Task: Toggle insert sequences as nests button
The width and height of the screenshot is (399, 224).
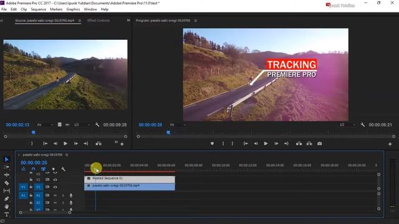Action: click(24, 169)
